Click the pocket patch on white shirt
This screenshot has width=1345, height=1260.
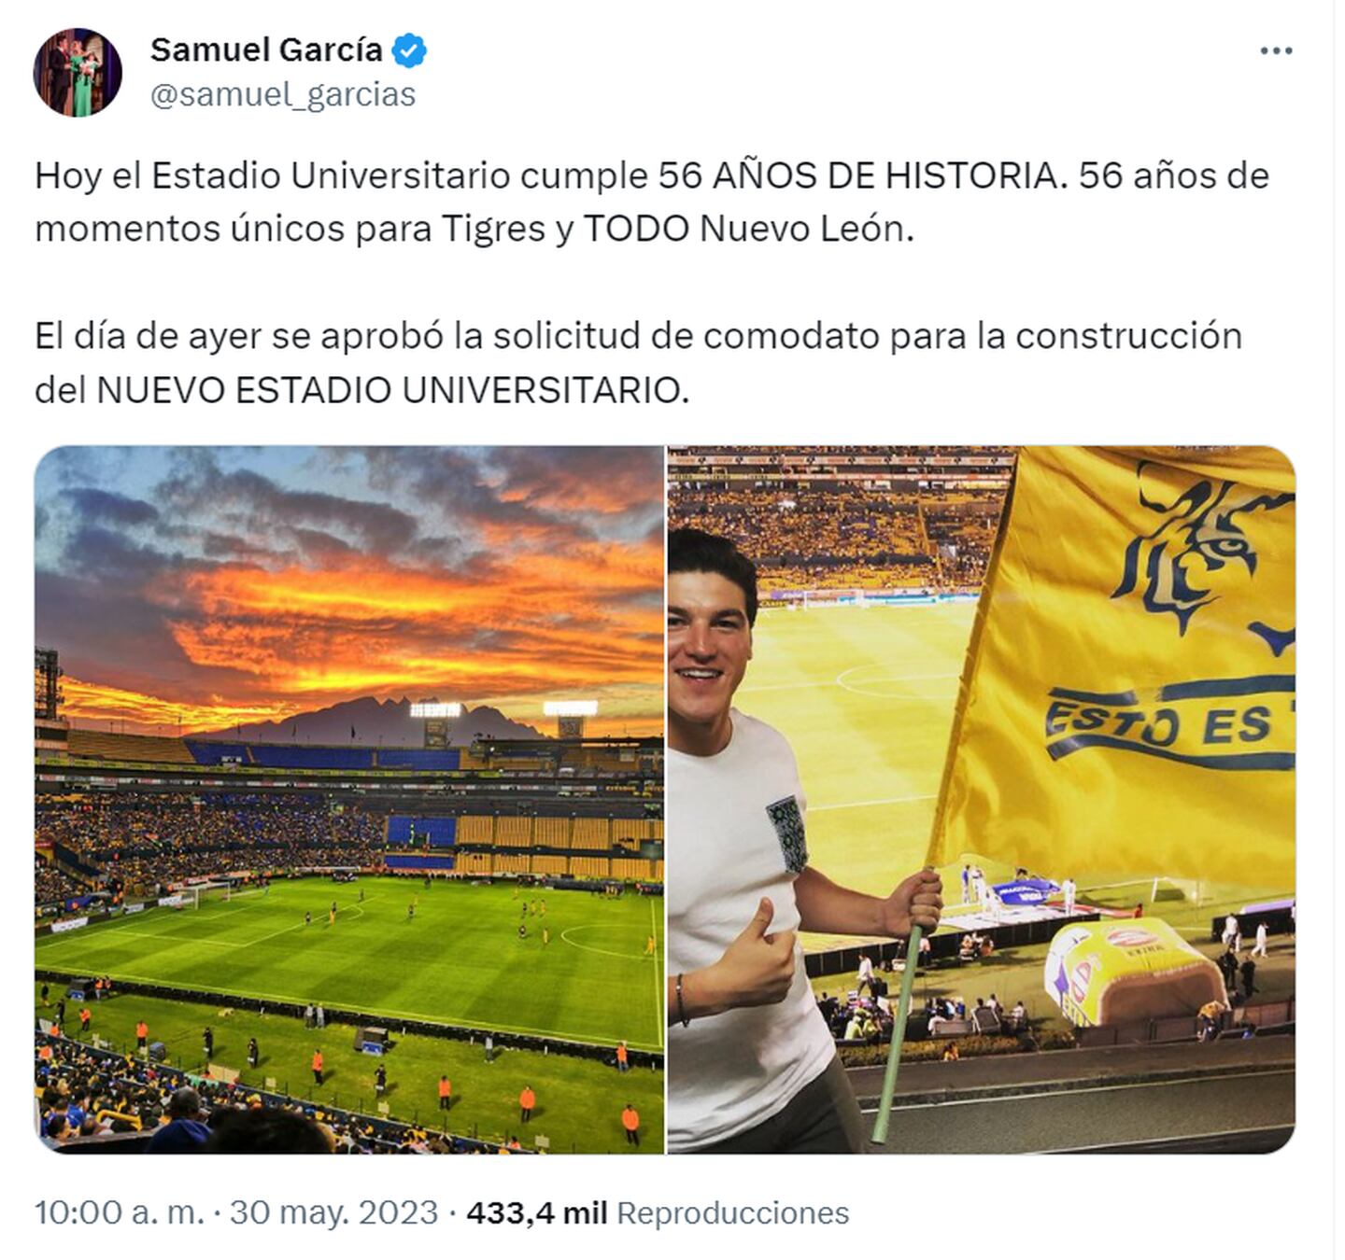click(787, 833)
